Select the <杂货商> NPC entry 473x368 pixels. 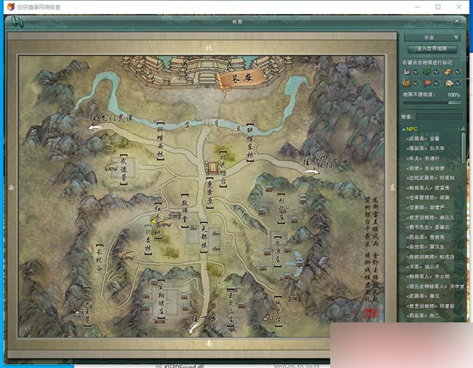click(x=426, y=247)
